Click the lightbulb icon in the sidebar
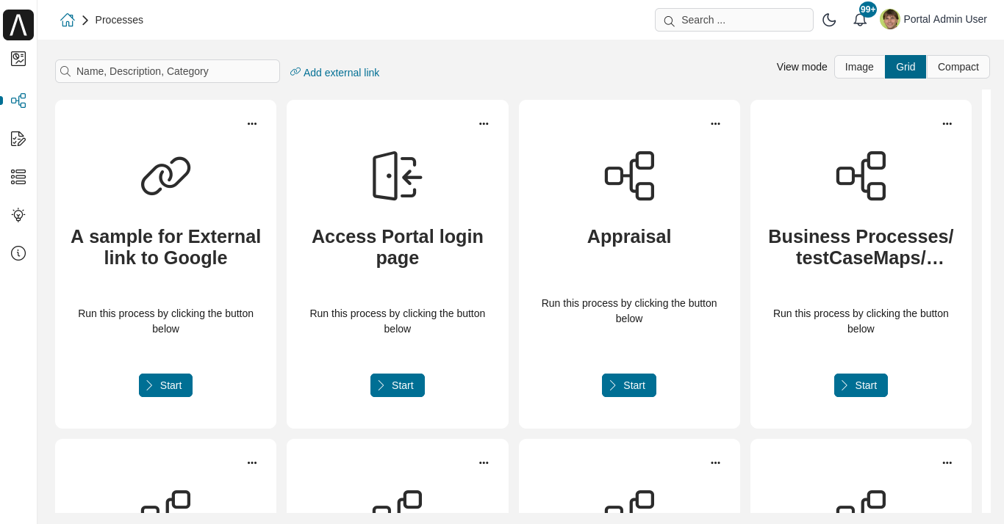This screenshot has height=524, width=1004. [18, 215]
